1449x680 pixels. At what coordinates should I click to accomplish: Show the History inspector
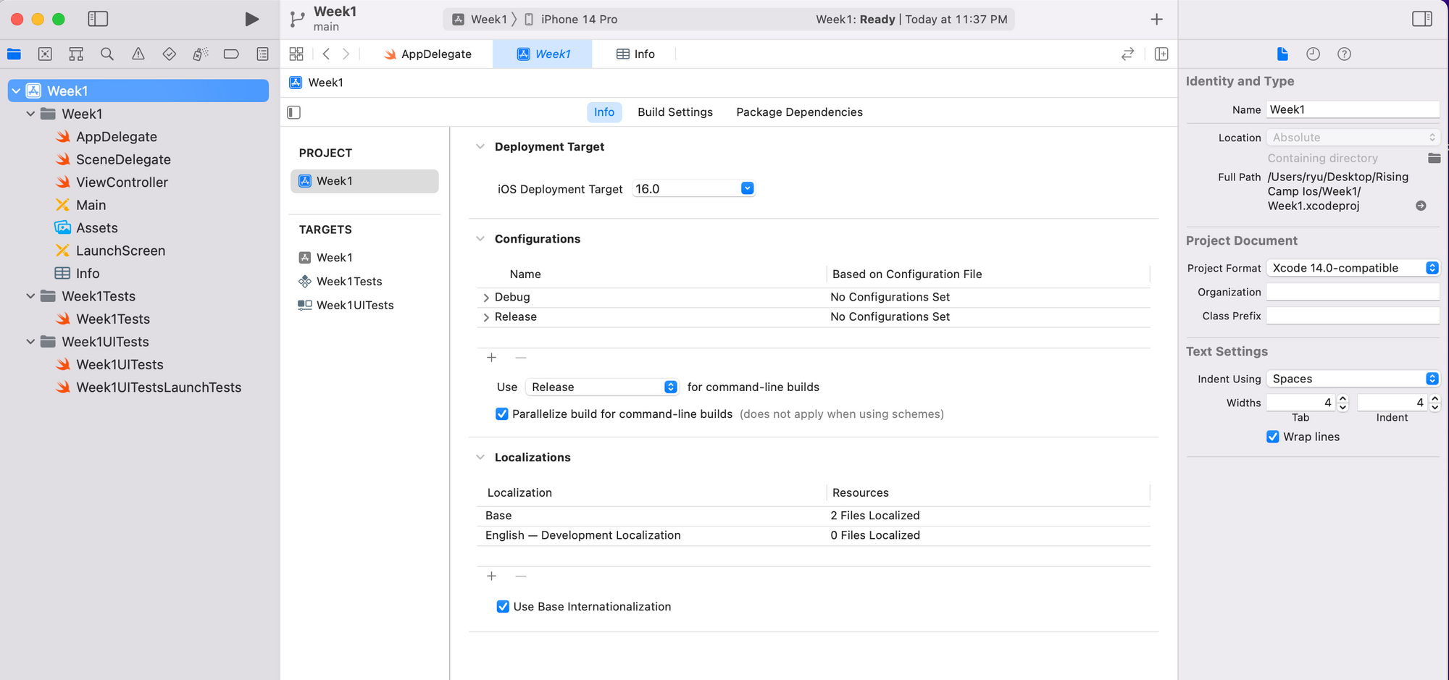[1313, 54]
